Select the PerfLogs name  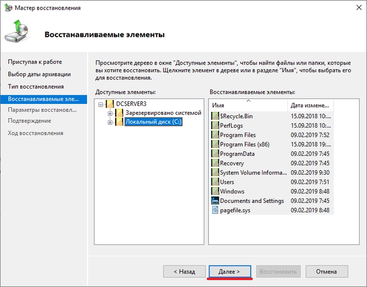coord(231,125)
